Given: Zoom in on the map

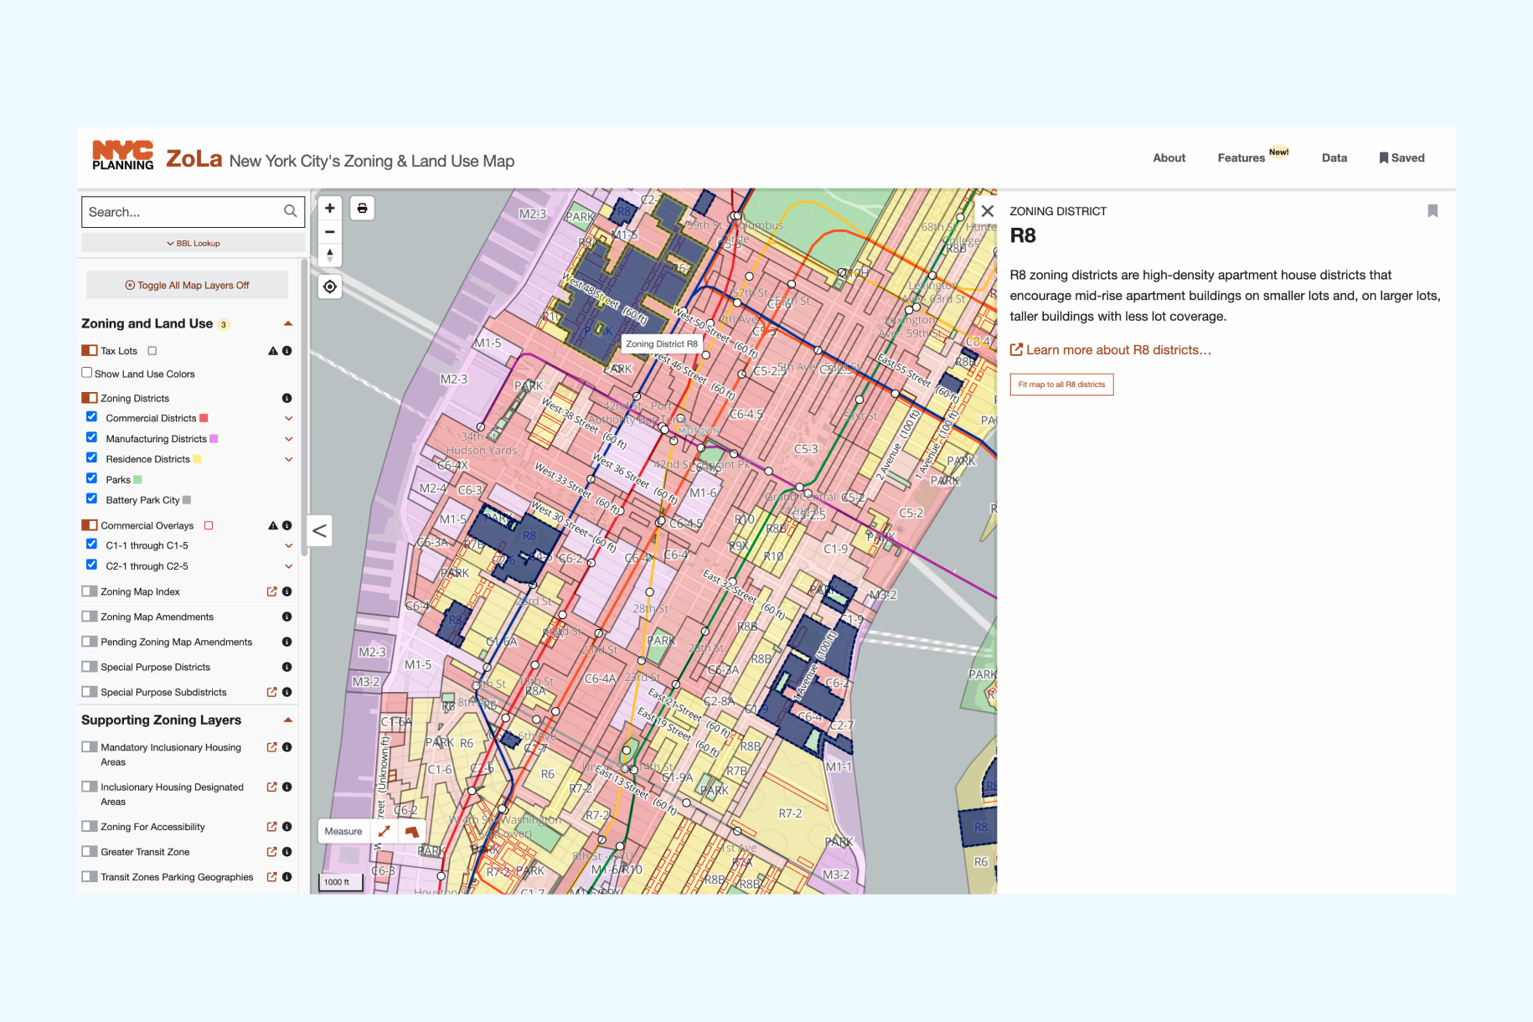Looking at the screenshot, I should click(330, 209).
